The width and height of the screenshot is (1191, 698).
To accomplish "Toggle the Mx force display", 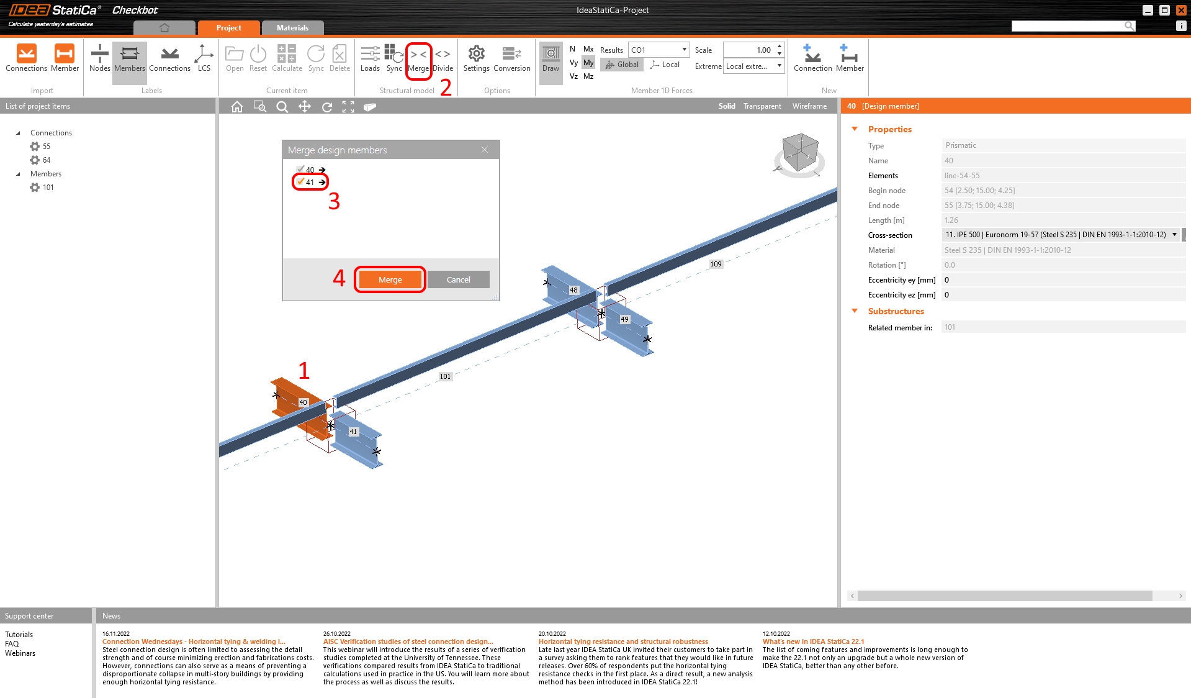I will [588, 49].
